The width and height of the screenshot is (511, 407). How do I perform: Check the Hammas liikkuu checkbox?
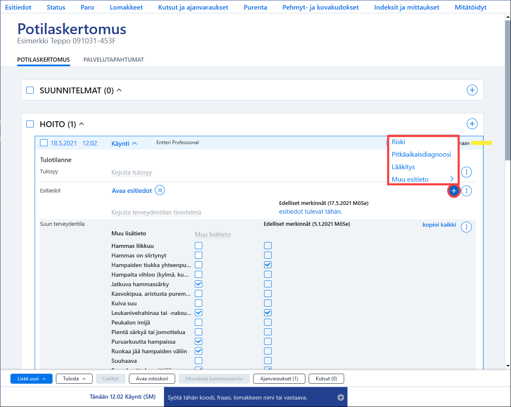[199, 246]
